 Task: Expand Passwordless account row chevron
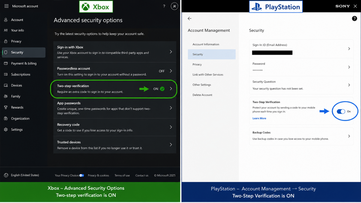(171, 71)
